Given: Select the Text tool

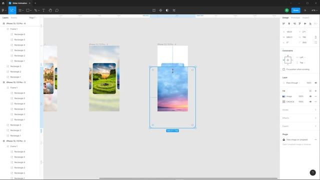Looking at the screenshot, I should (43, 10).
